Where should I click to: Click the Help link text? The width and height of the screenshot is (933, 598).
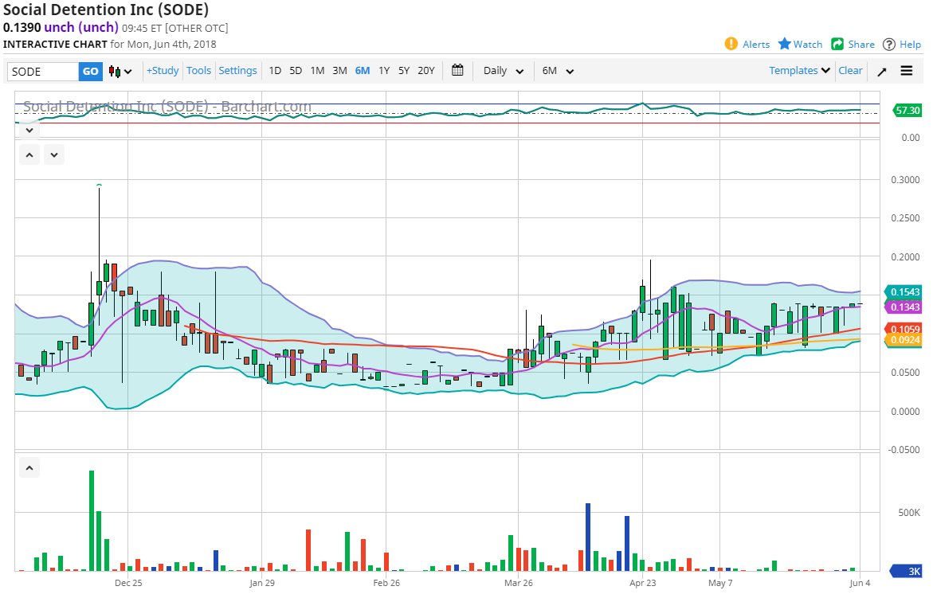(x=910, y=45)
